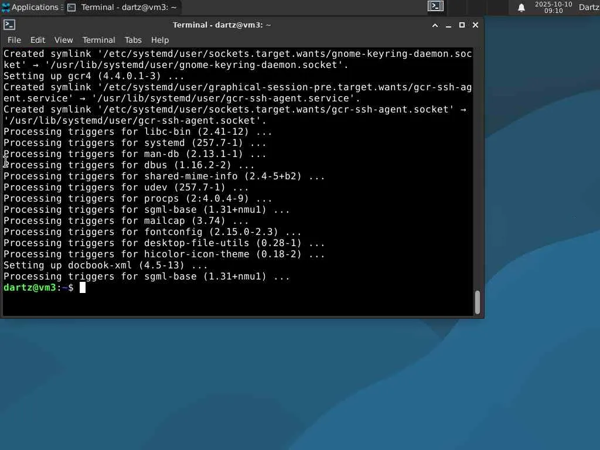Click the 'Processing triggers for libc-bin' line
The height and width of the screenshot is (450, 600).
point(138,132)
